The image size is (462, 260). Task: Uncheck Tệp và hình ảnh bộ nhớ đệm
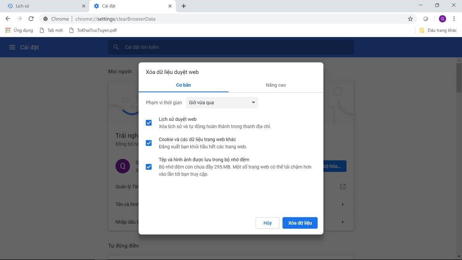click(148, 167)
